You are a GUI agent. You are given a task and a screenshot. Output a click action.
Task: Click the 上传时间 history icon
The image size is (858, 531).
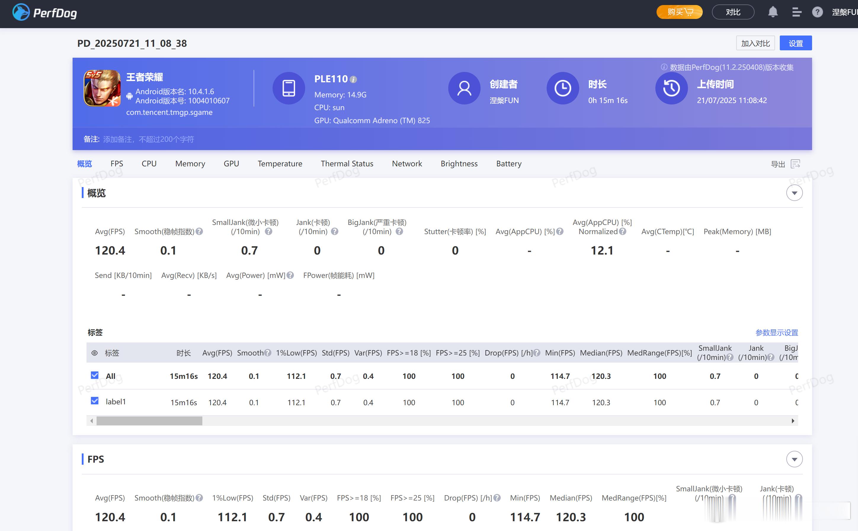[x=671, y=88]
